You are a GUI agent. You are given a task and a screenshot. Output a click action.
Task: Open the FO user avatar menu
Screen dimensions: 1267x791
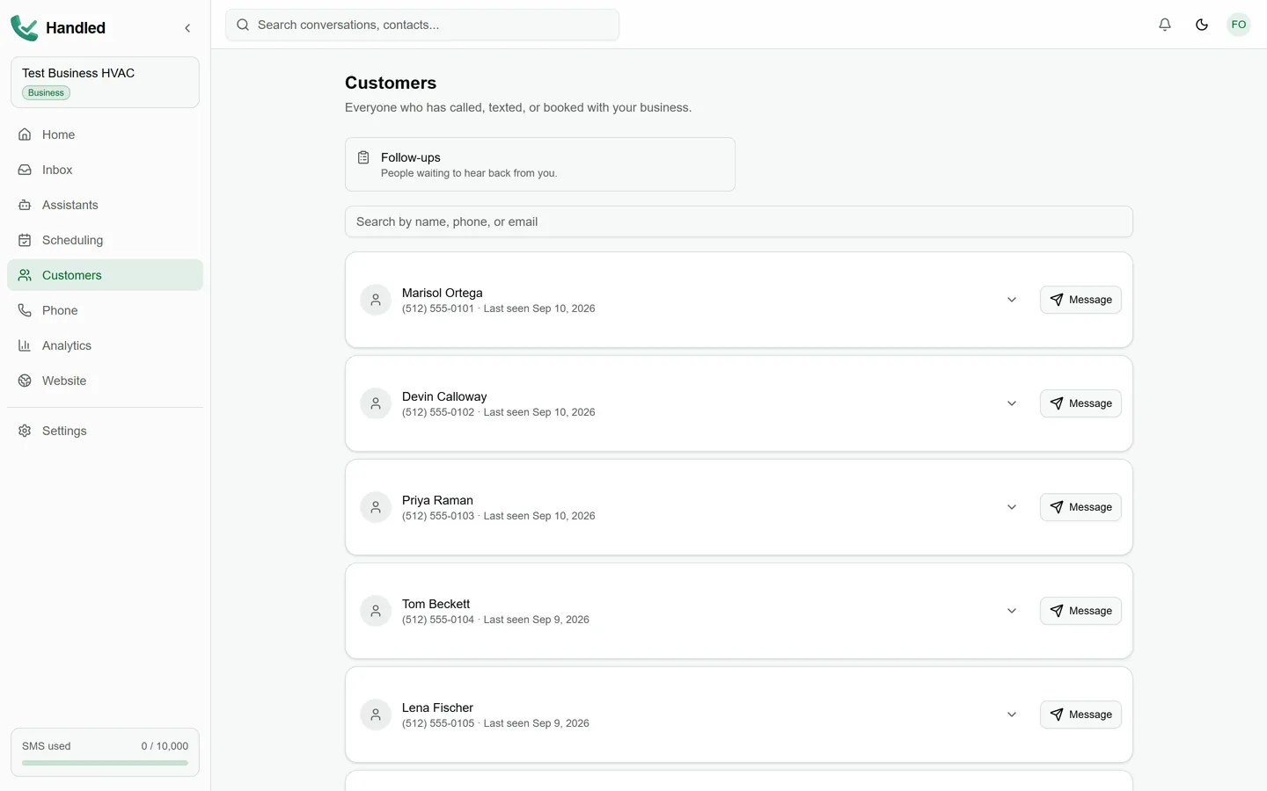[1239, 25]
